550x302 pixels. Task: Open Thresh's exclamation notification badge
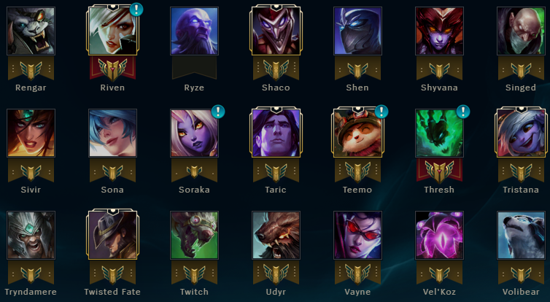coord(463,112)
